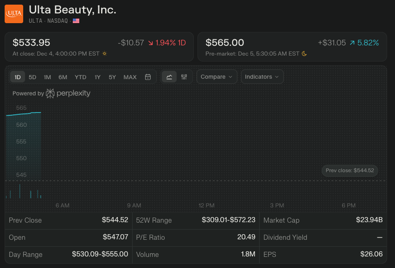Click the Prev Close value $544.52 in table
395x268 pixels.
[x=115, y=220]
